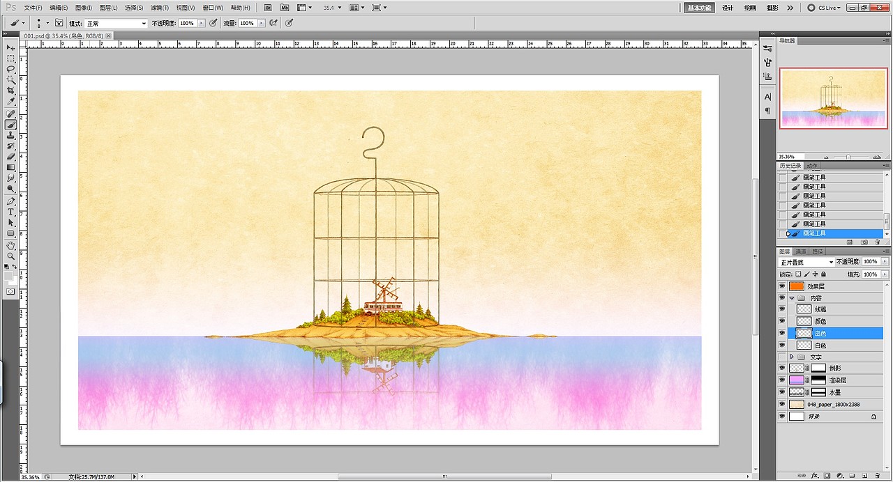Launch Mini Bridge from top bar
893x482 pixels.
(285, 7)
